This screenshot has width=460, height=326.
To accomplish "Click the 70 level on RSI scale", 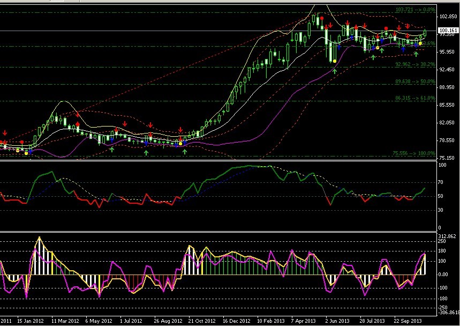I will click(x=441, y=182).
